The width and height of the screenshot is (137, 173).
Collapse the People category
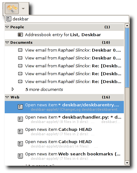[7, 27]
